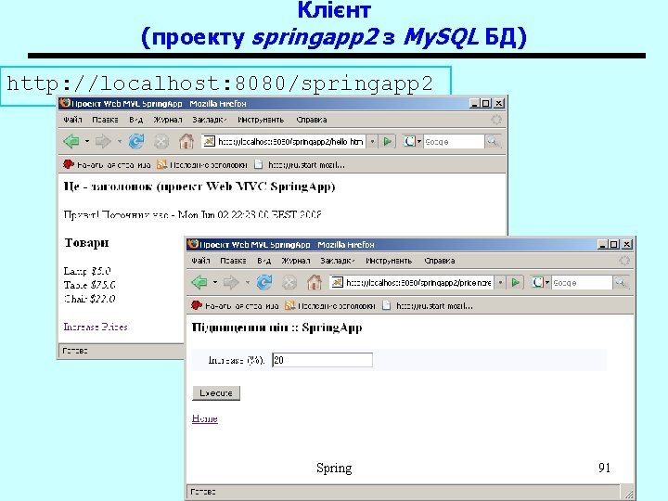The image size is (668, 501).
Task: Click the Товари heading in the rear window
Action: pos(87,243)
